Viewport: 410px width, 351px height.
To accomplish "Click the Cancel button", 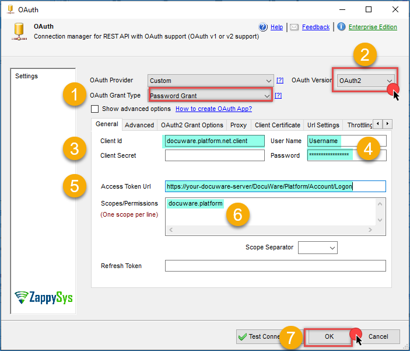I will 378,336.
